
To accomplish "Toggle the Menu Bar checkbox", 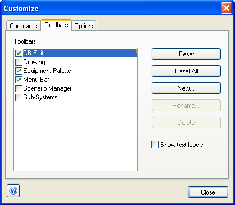I will (18, 80).
